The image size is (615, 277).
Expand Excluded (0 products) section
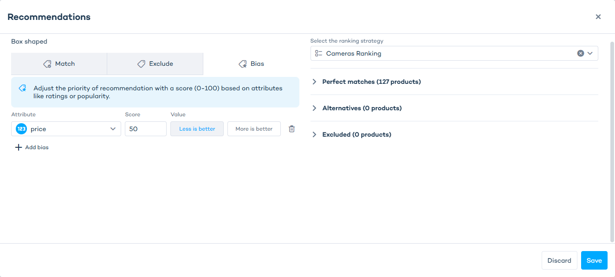(454, 134)
